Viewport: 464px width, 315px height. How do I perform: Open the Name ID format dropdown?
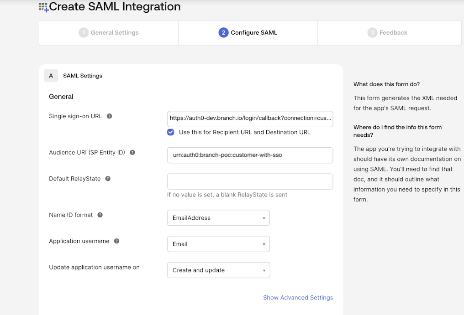tap(218, 218)
